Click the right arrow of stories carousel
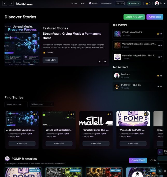This screenshot has height=177, width=167. [x=161, y=130]
